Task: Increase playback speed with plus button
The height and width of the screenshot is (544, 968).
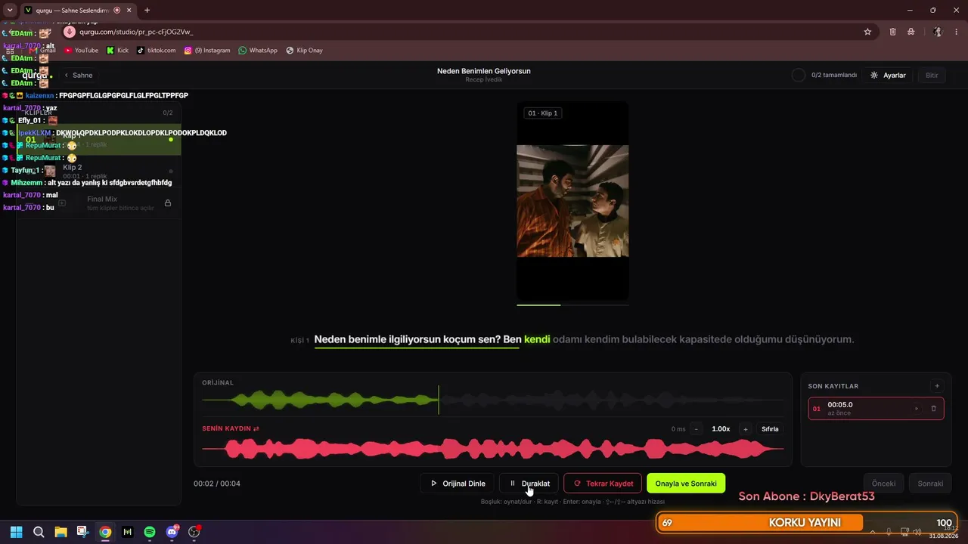Action: 746,429
